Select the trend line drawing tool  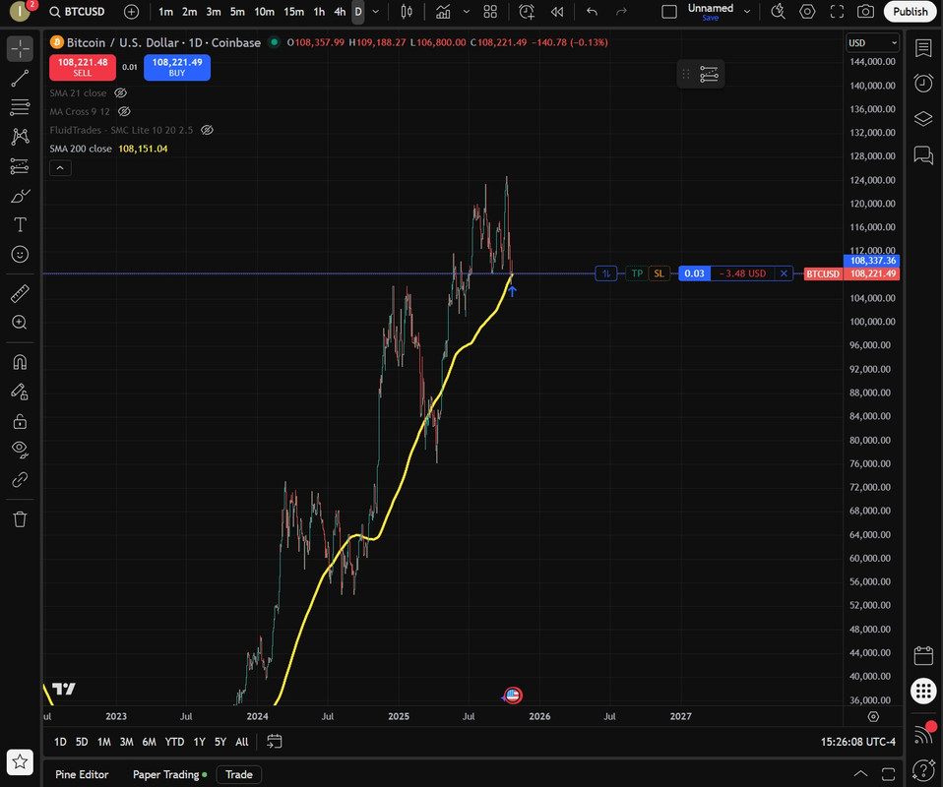pyautogui.click(x=20, y=78)
